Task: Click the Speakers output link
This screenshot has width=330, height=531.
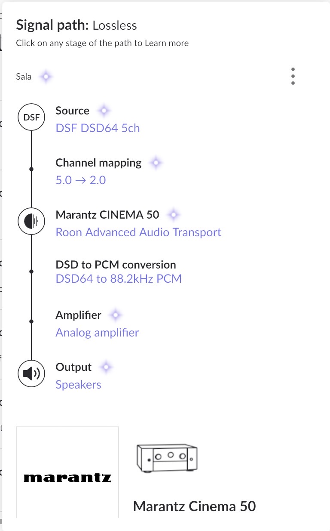Action: (x=78, y=384)
